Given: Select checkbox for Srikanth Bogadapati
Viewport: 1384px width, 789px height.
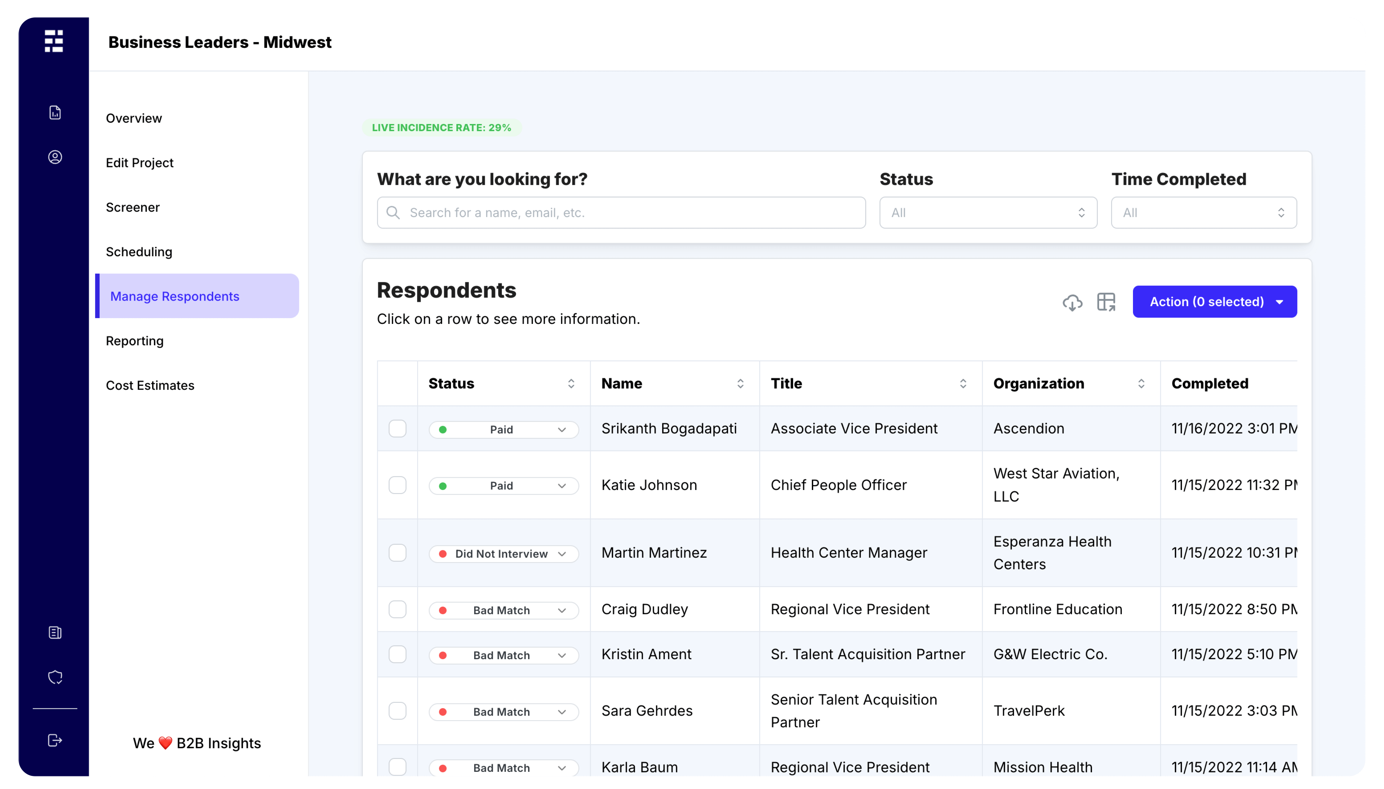Looking at the screenshot, I should pos(397,429).
